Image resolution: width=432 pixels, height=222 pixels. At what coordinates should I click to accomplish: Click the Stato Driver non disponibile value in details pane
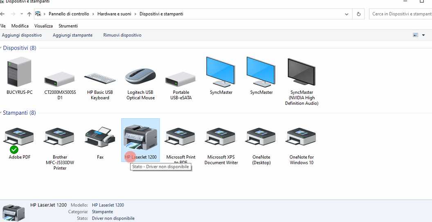point(113,218)
